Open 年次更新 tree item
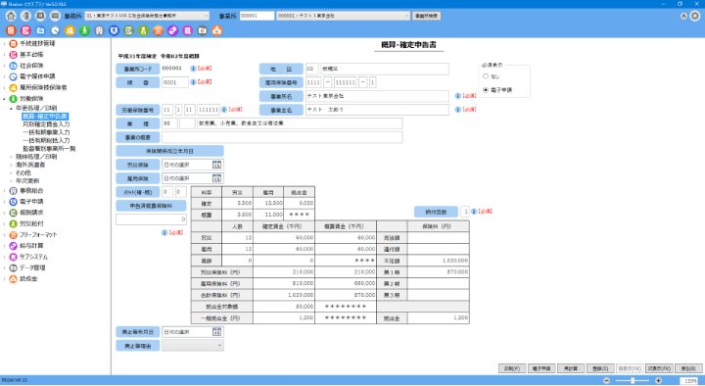 click(27, 181)
